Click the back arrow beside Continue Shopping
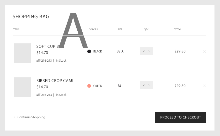Viewport: 220px width, 136px height. pos(14,117)
